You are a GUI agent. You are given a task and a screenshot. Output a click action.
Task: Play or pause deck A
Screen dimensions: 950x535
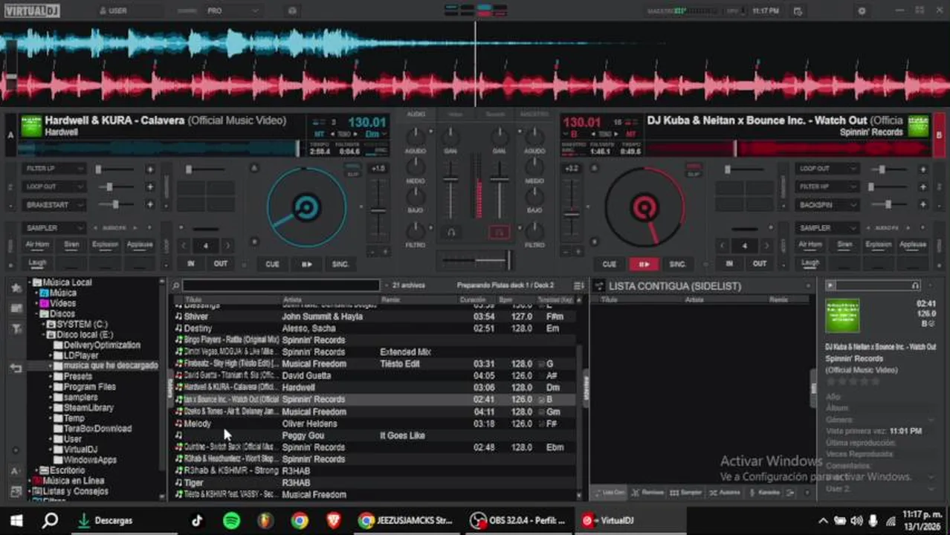(306, 264)
